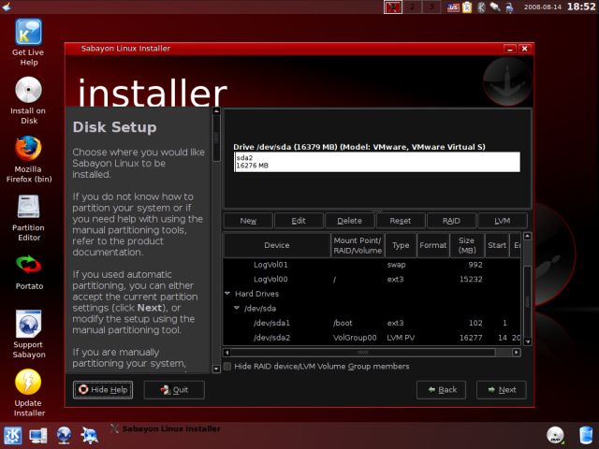Open the Partition Editor desktop icon
Viewport: 599px width, 449px height.
(28, 218)
